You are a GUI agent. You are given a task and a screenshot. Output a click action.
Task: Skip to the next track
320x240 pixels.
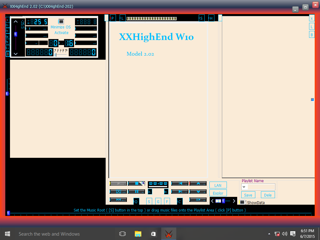[x=180, y=192]
